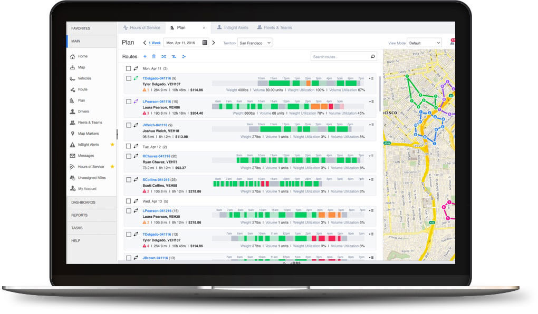Open the Messages envelope icon

(72, 156)
